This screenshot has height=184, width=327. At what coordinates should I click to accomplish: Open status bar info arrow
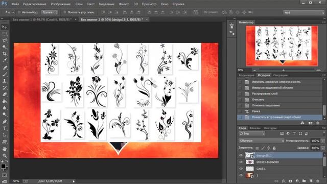point(74,181)
